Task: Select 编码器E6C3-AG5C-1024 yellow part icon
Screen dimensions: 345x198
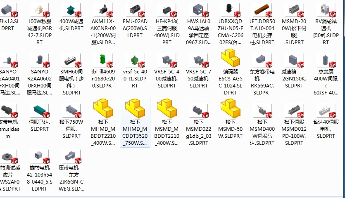Action: click(231, 58)
